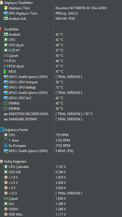The image size is (122, 217).
Task: Click the GPU1: GPU Belleği icon
Action: 6,87
